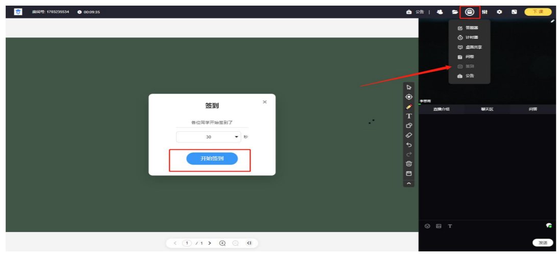Switch to the 聊天区 chat tab
The image size is (560, 257).
point(487,109)
